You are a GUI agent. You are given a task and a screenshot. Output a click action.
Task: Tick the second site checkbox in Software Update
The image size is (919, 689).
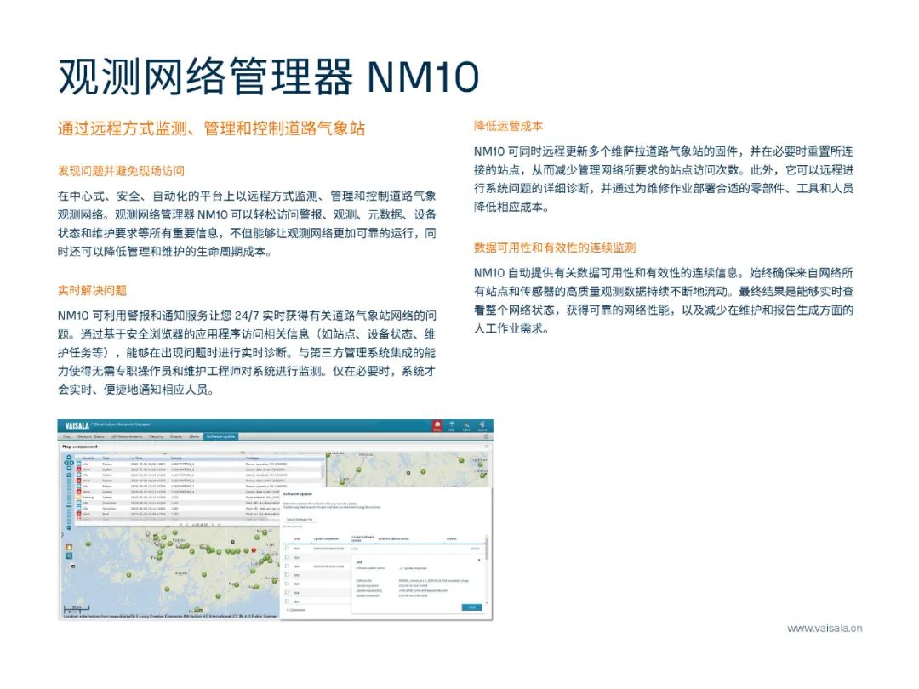pos(288,557)
